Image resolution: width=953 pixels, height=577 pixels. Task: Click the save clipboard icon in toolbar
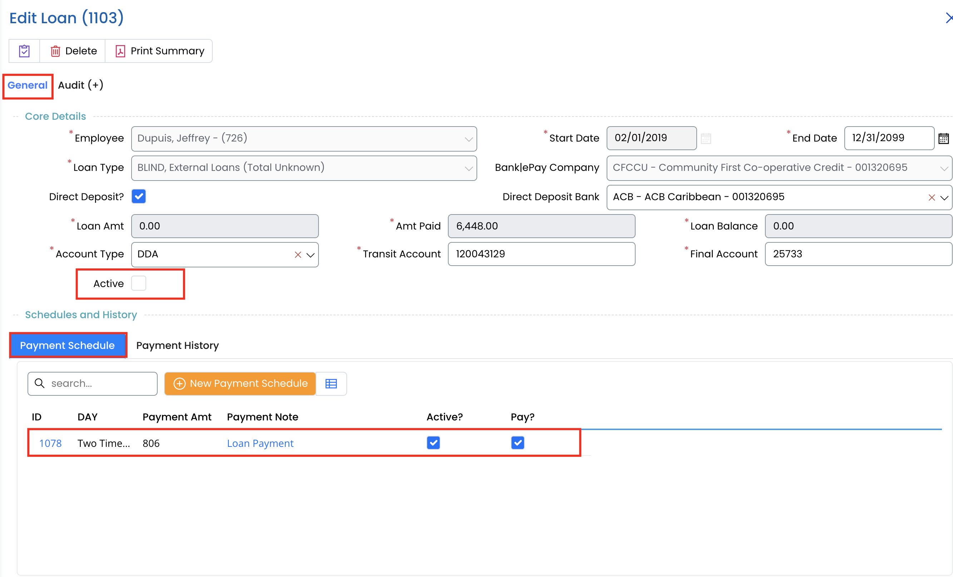tap(24, 51)
